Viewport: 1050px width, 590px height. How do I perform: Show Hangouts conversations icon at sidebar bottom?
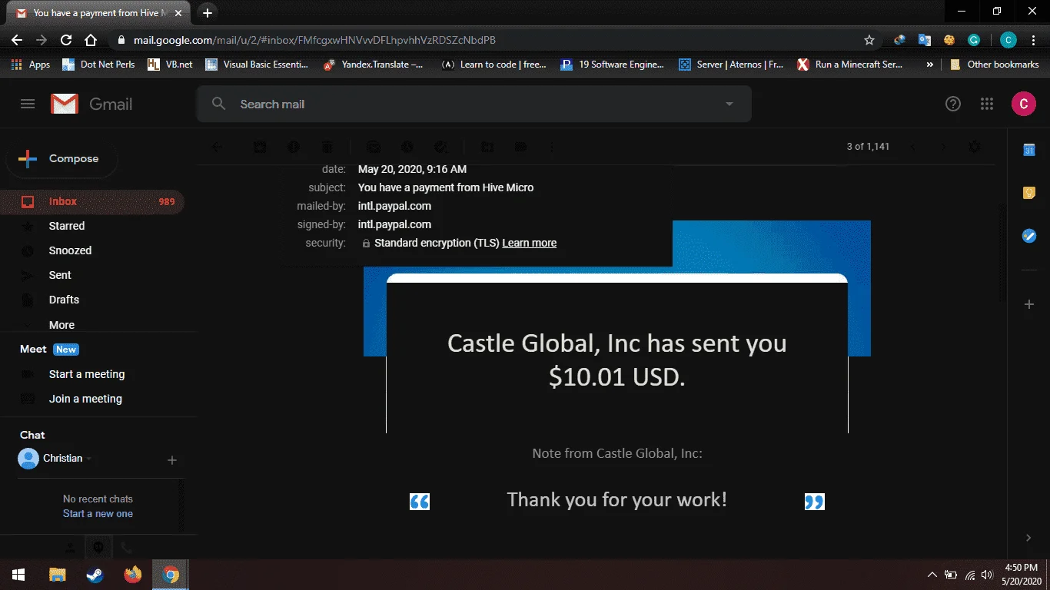click(x=98, y=547)
